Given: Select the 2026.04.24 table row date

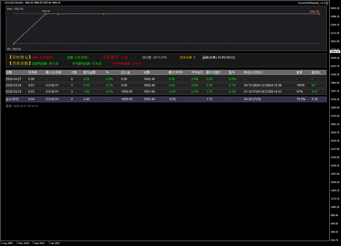Looking at the screenshot, I should (x=13, y=85).
